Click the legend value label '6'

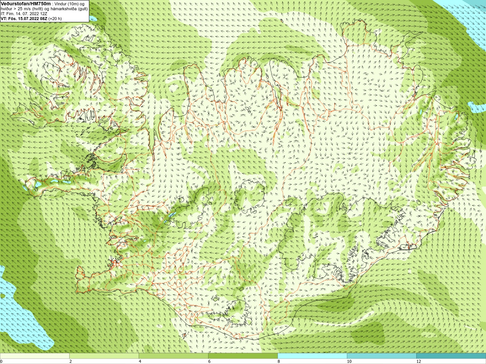coord(209,361)
